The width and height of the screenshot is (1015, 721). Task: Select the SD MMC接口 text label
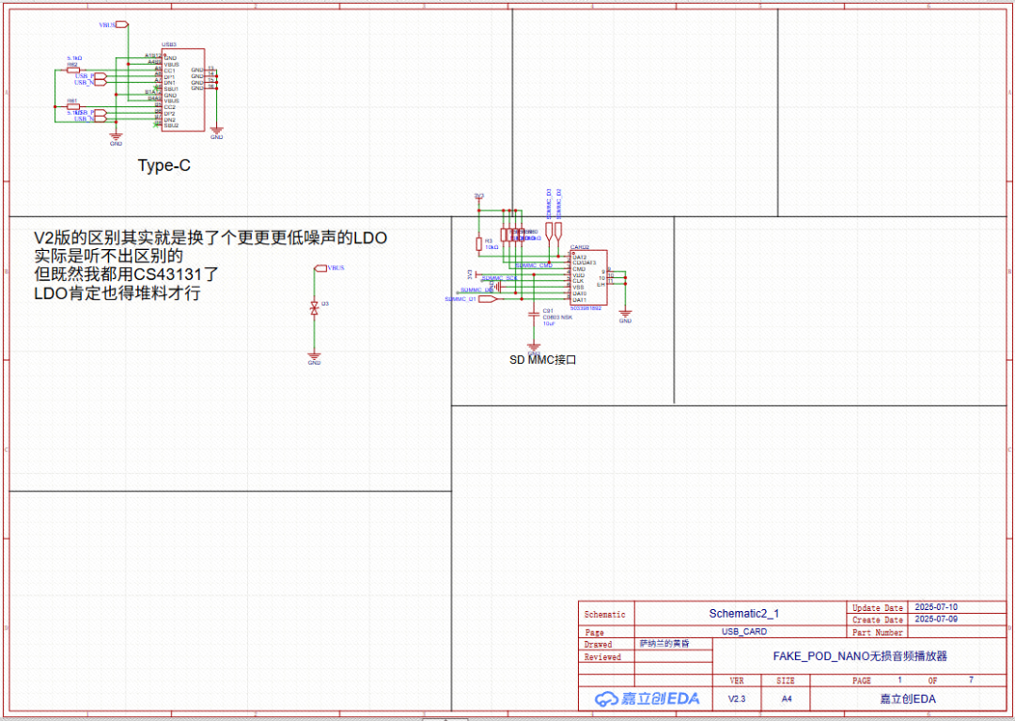[x=542, y=360]
